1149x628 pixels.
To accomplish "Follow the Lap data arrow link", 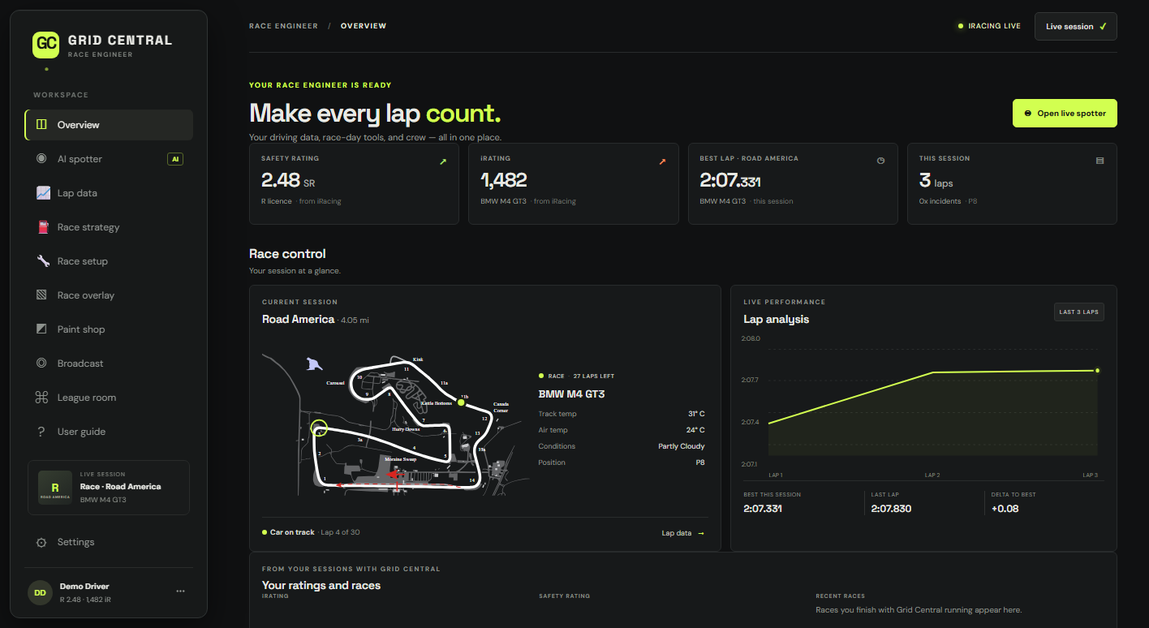I will point(682,533).
